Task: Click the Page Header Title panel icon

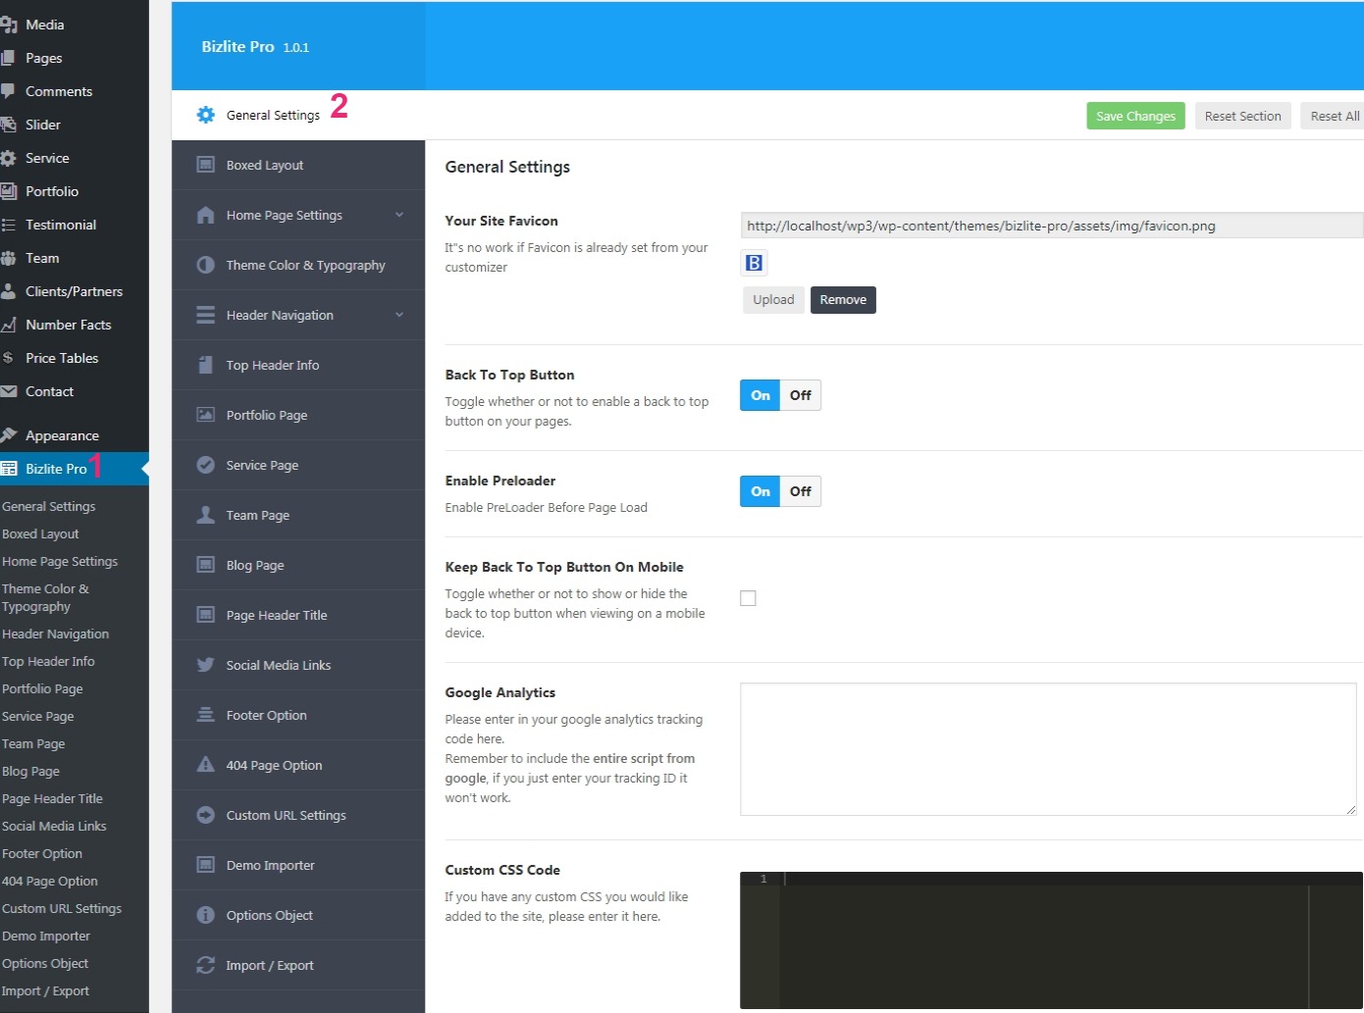Action: click(x=206, y=615)
